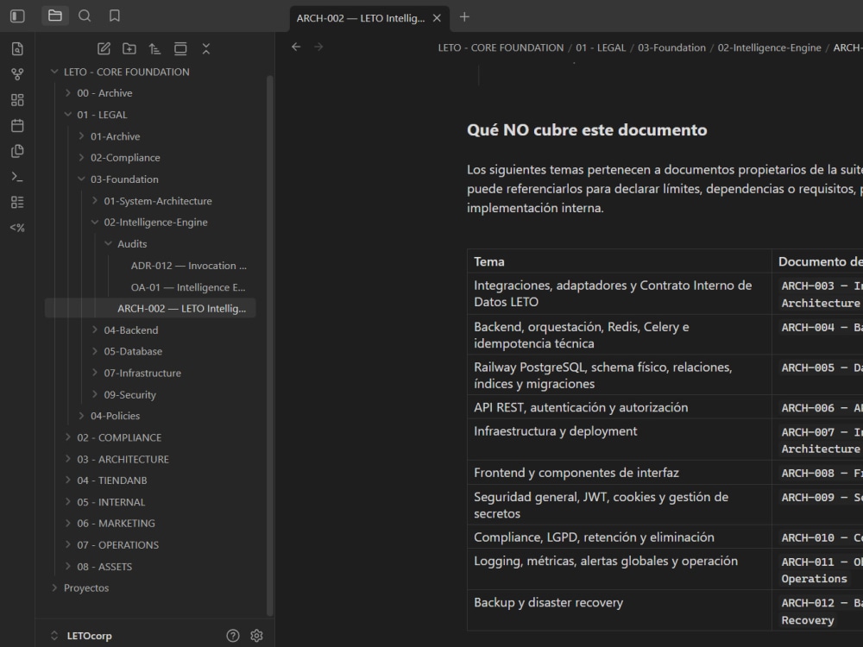The height and width of the screenshot is (647, 863).
Task: Click breadcrumb 01 - LEGAL
Action: pyautogui.click(x=601, y=47)
